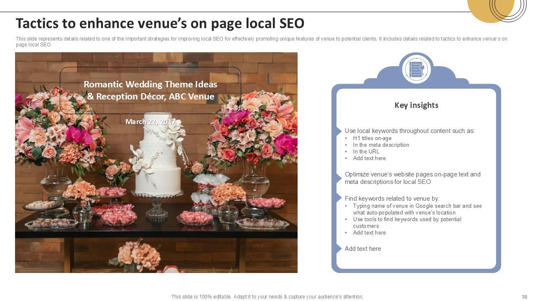
Task: Select "Find keywords related to venue by:"
Action: coord(392,199)
